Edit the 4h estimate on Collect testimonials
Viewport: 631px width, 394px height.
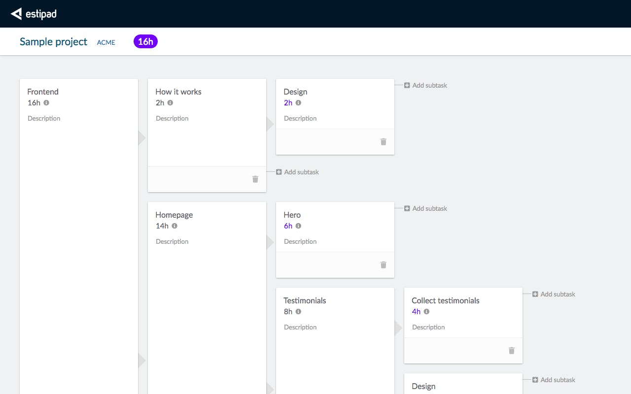point(416,312)
